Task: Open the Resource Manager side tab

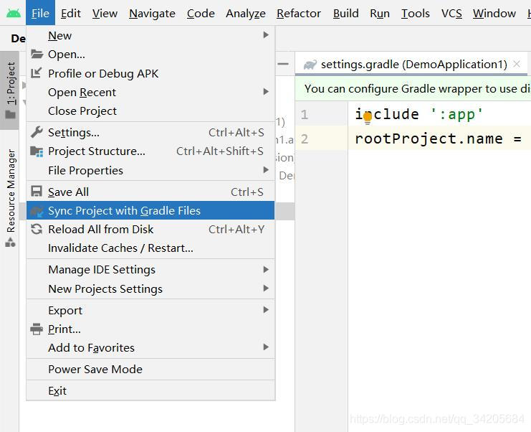Action: (x=10, y=197)
